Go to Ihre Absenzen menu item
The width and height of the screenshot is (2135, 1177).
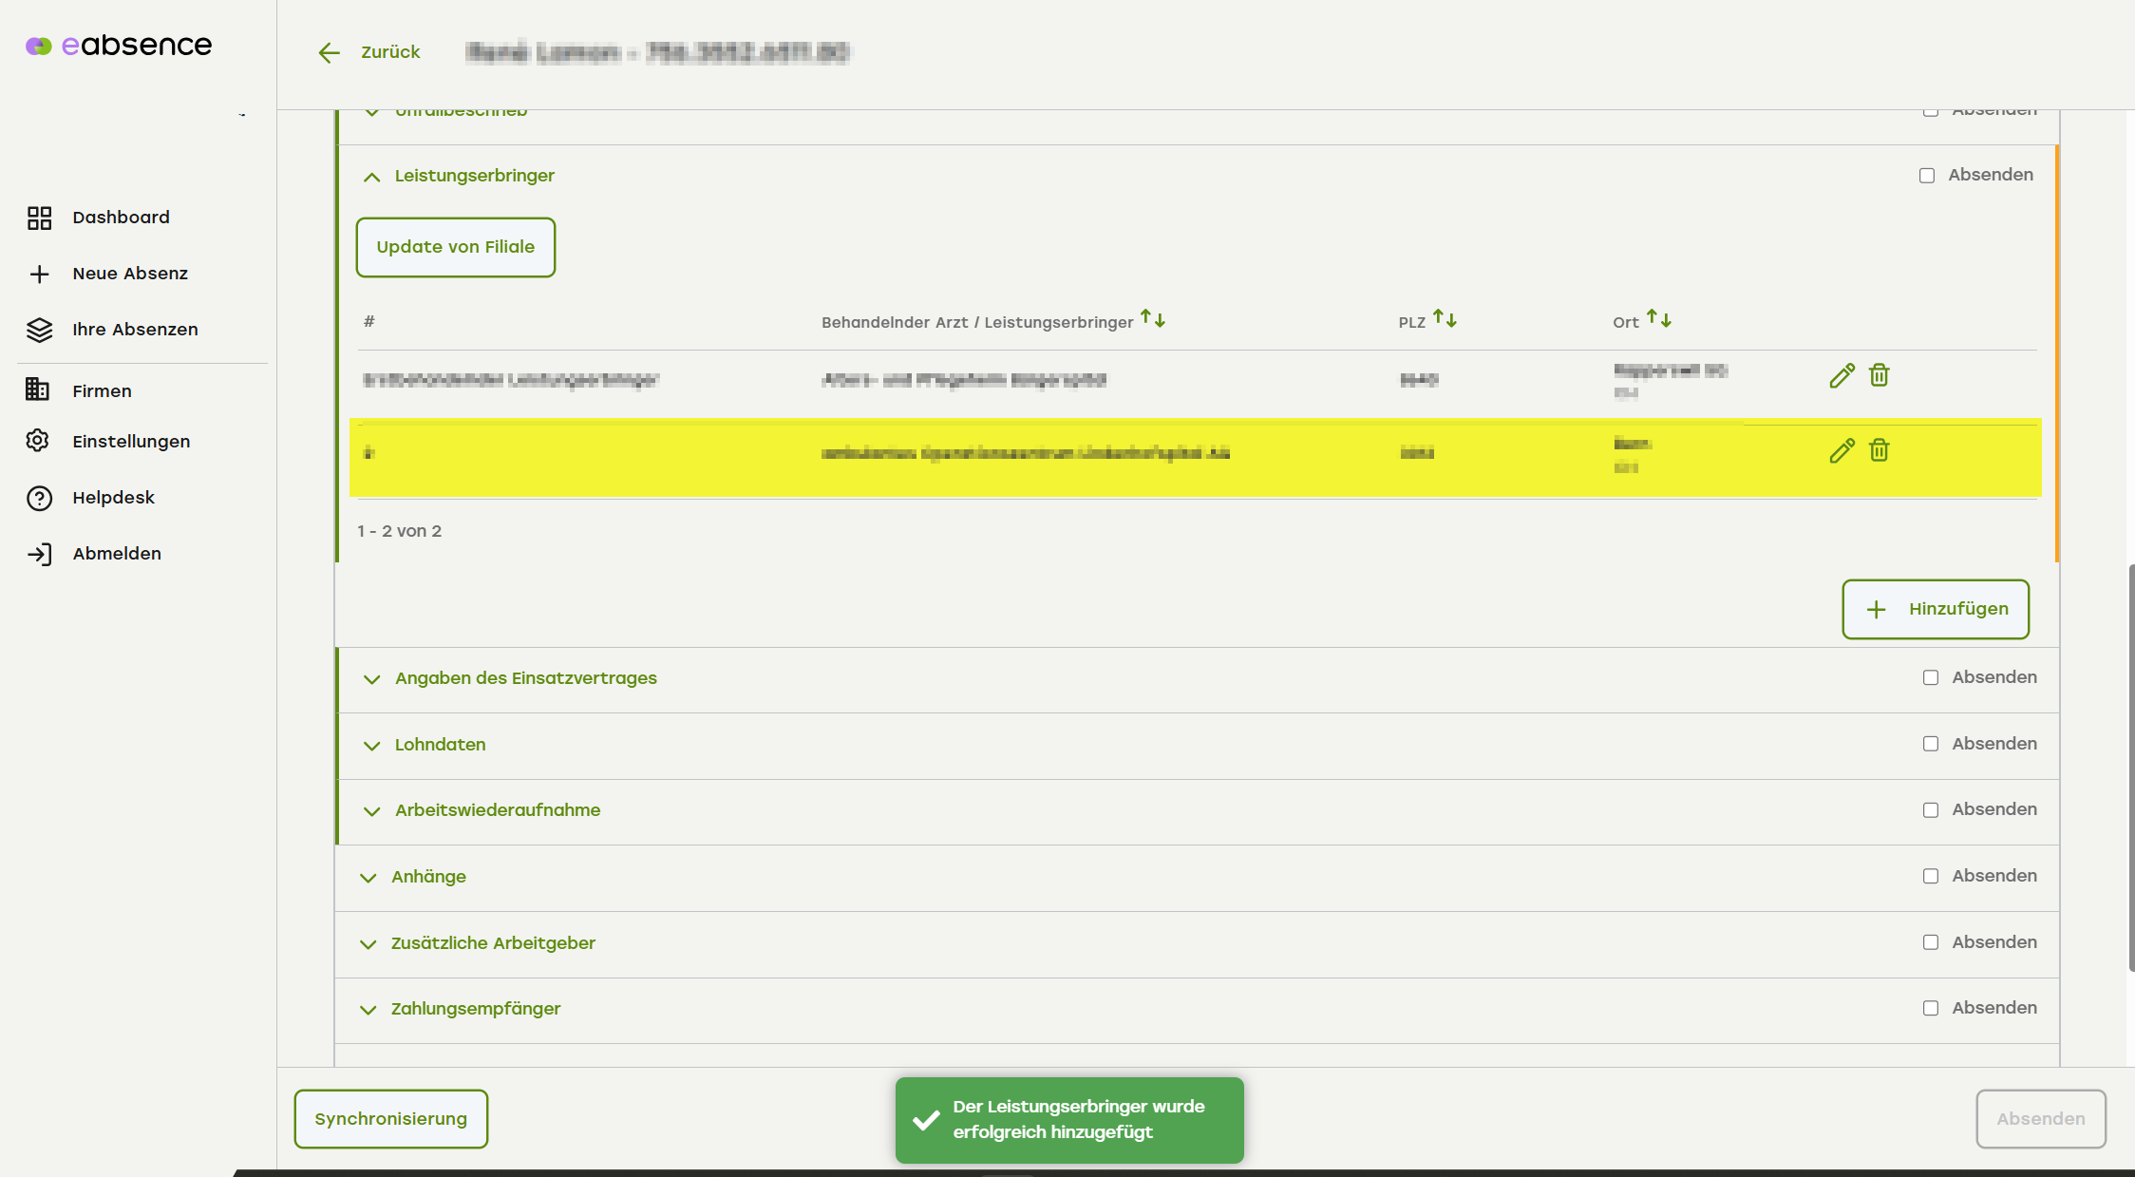point(135,330)
